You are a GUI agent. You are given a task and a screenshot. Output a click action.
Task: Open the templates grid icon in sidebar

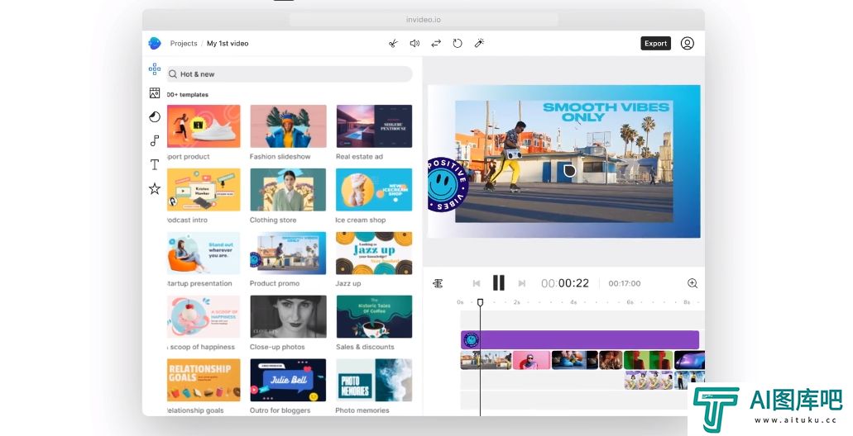tap(155, 69)
